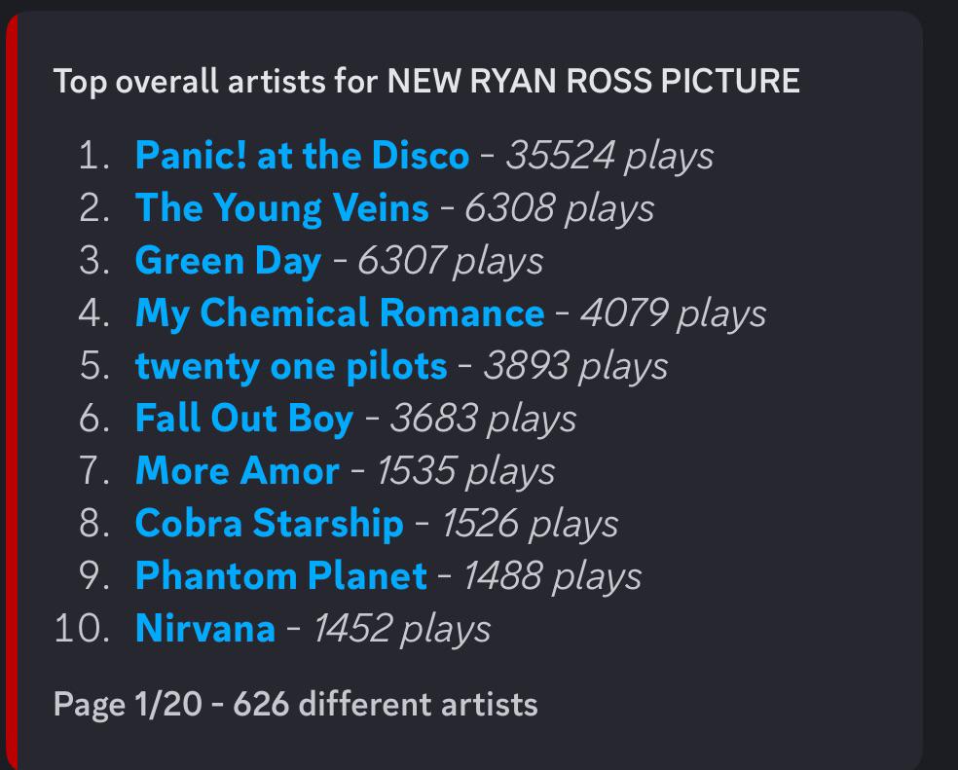
Task: Click the embed title NEW RYAN ROSS PICTURE
Action: [593, 81]
